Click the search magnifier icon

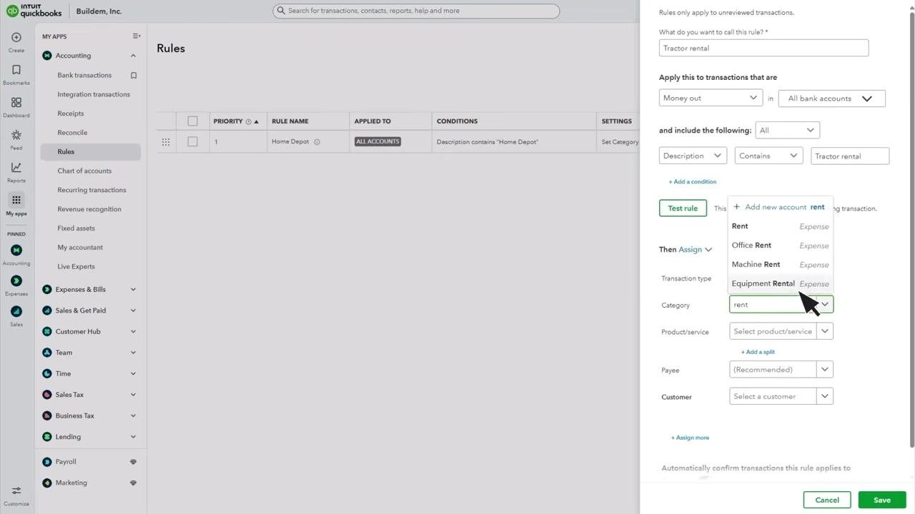(x=282, y=11)
